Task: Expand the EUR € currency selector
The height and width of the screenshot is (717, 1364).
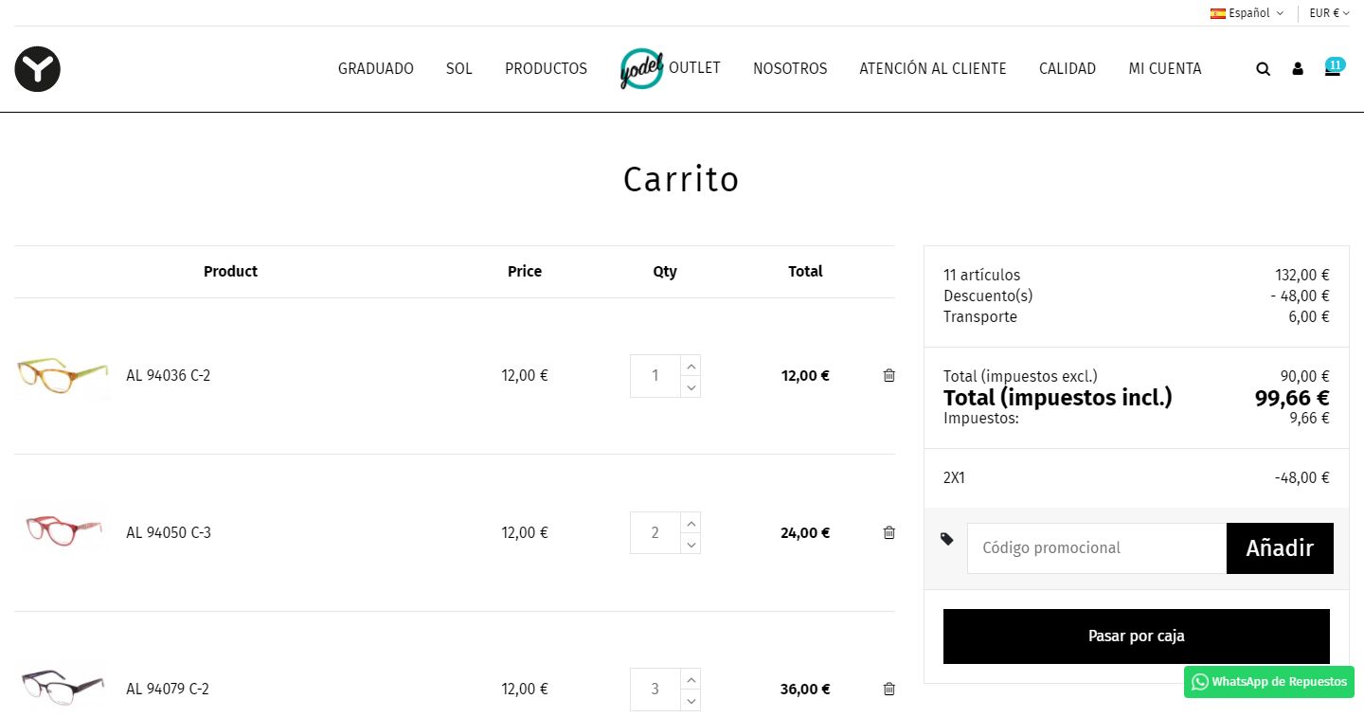Action: [x=1329, y=13]
